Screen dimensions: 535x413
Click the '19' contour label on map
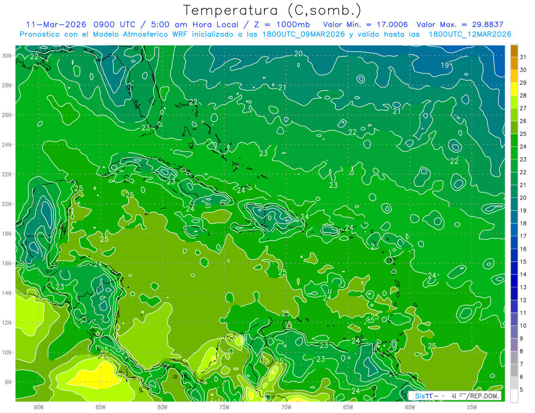pos(445,65)
